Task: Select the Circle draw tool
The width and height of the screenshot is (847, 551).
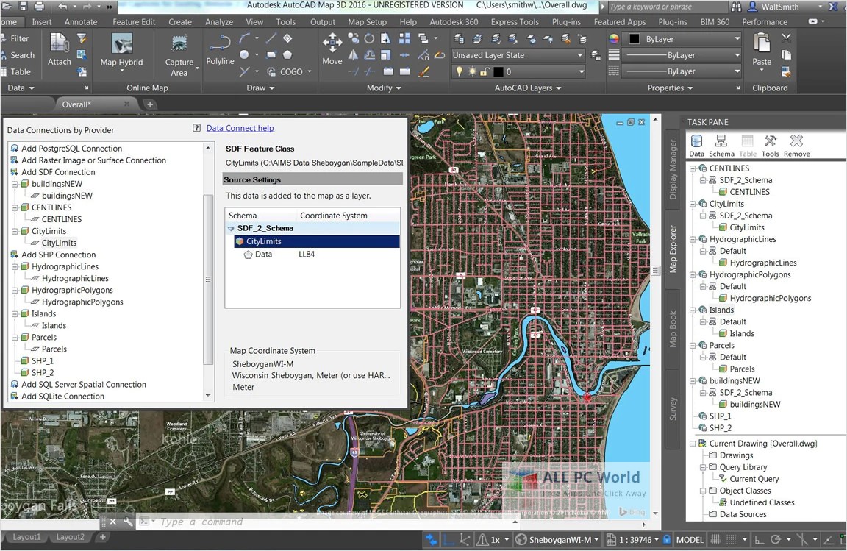Action: click(245, 55)
